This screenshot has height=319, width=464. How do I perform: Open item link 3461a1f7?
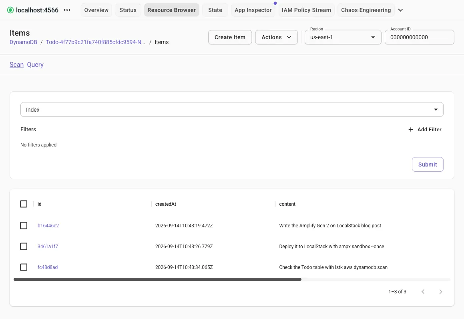[x=48, y=246]
